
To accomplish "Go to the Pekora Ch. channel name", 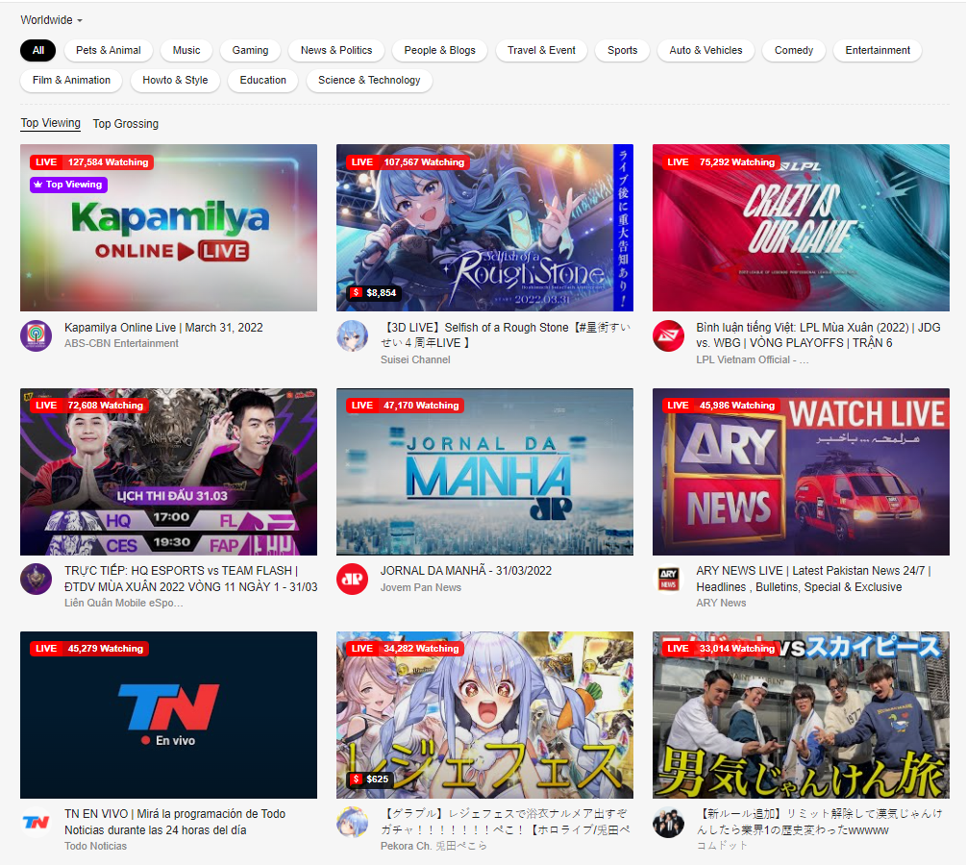I will [x=433, y=847].
